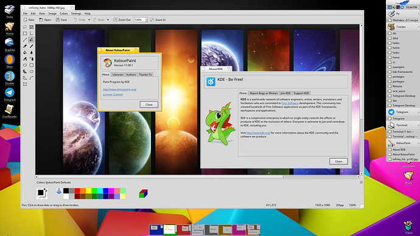Select the Color Eraser tool
This screenshot has width=420, height=236.
(25, 59)
